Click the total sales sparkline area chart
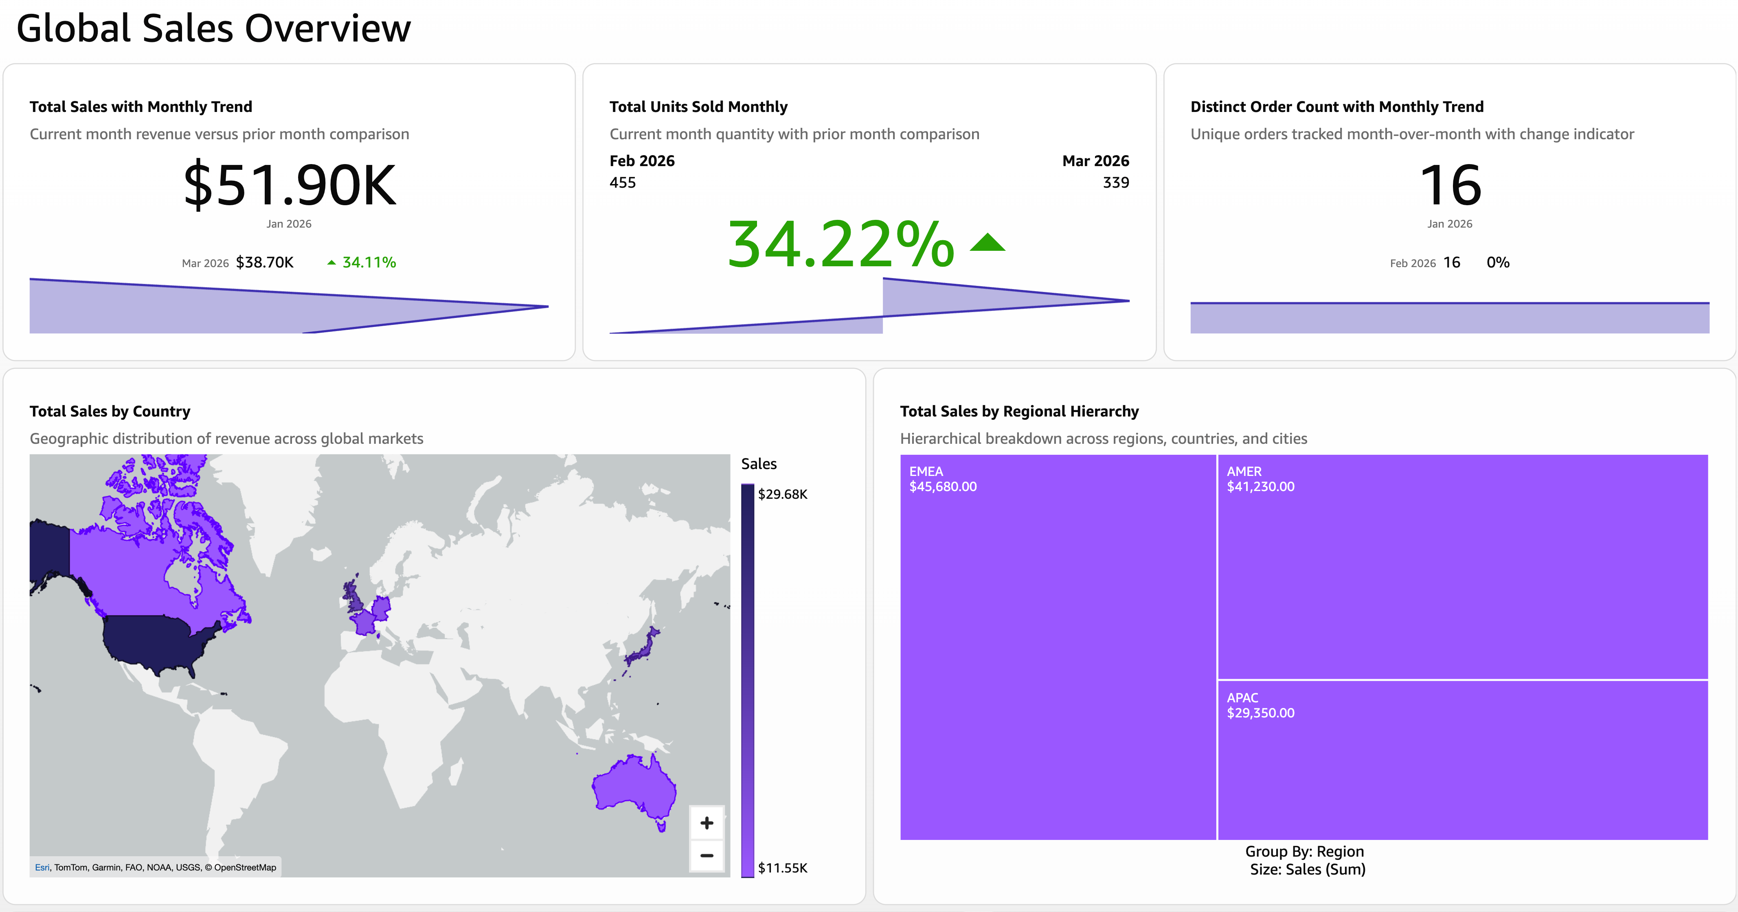 pos(289,306)
